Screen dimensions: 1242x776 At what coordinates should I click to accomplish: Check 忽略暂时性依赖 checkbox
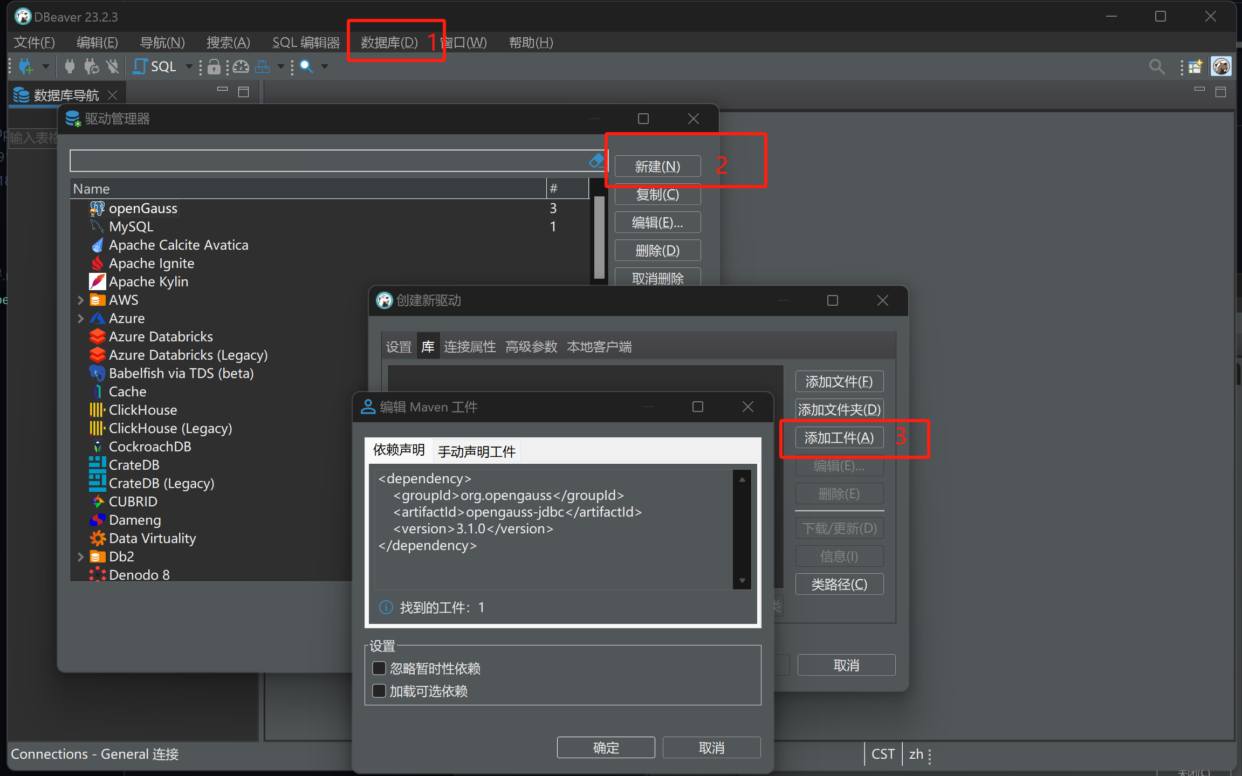(379, 668)
